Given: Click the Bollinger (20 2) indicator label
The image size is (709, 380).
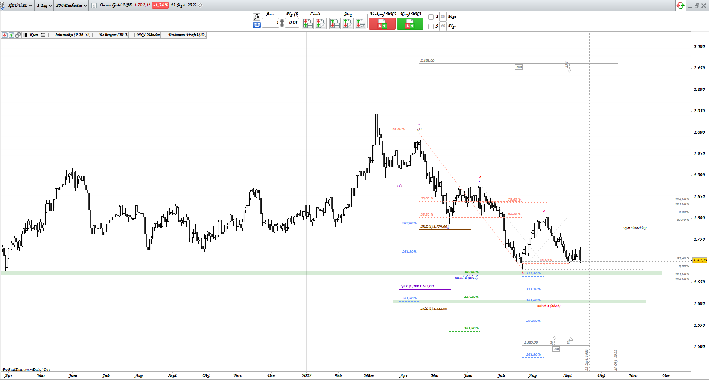Looking at the screenshot, I should click(113, 35).
